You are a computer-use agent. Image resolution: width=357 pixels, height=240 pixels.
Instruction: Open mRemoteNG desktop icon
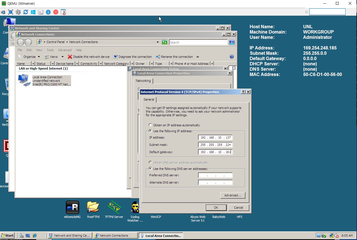click(72, 207)
